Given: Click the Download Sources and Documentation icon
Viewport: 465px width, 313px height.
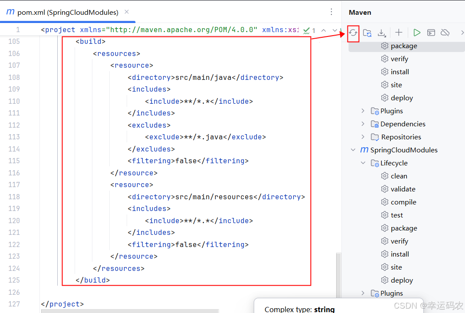Looking at the screenshot, I should tap(382, 33).
